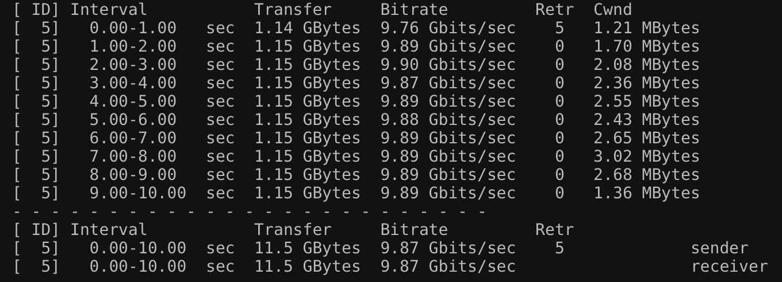Click the 2.08 MBytes Cwnd value
The image size is (782, 282).
click(x=647, y=65)
